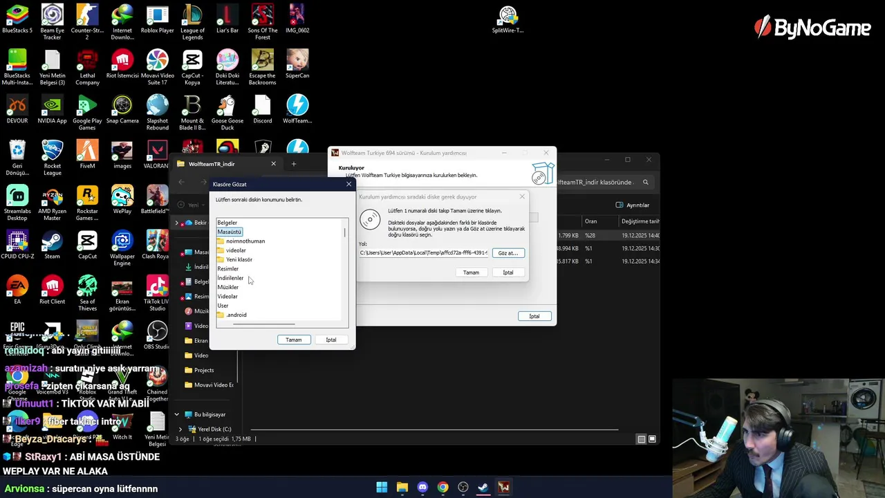Launch Goose Goose Duck shortcut

(x=227, y=112)
